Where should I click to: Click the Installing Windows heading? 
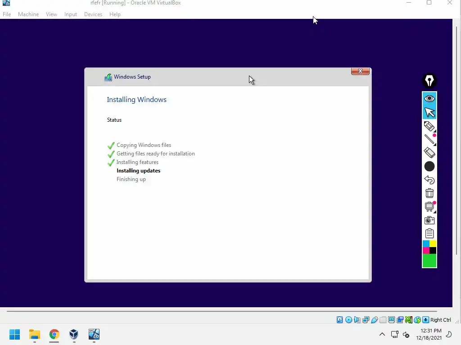(x=136, y=99)
